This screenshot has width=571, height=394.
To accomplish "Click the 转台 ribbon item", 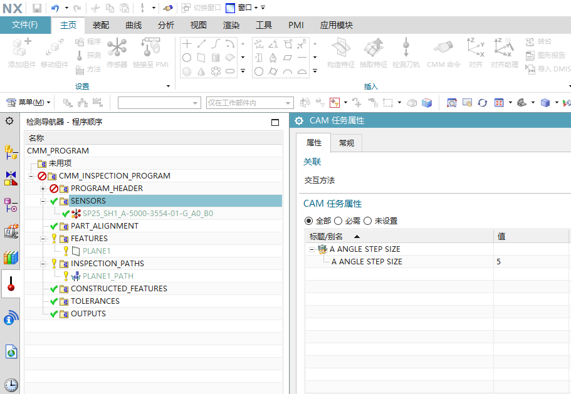I will tap(538, 41).
